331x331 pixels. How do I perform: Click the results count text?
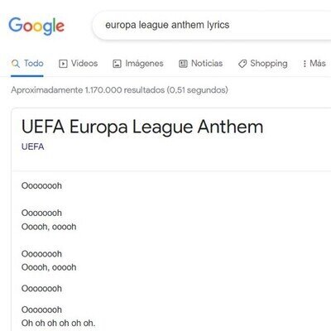coord(119,90)
